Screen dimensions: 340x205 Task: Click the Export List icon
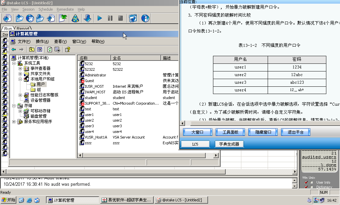[57, 50]
